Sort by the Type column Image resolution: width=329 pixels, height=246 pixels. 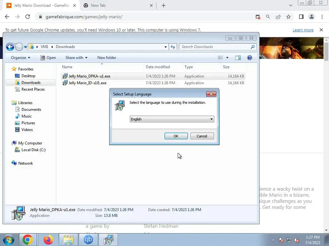pyautogui.click(x=202, y=67)
